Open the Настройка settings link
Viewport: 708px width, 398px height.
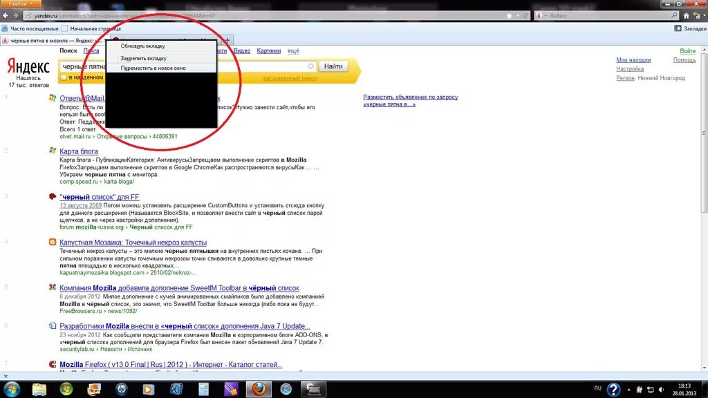click(630, 69)
